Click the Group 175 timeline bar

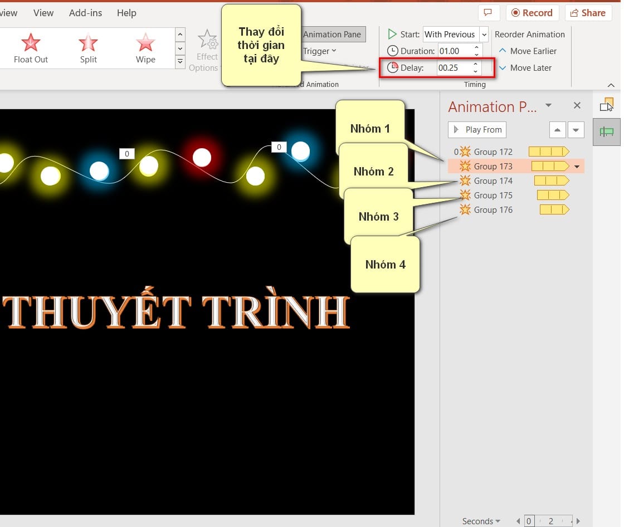[553, 195]
